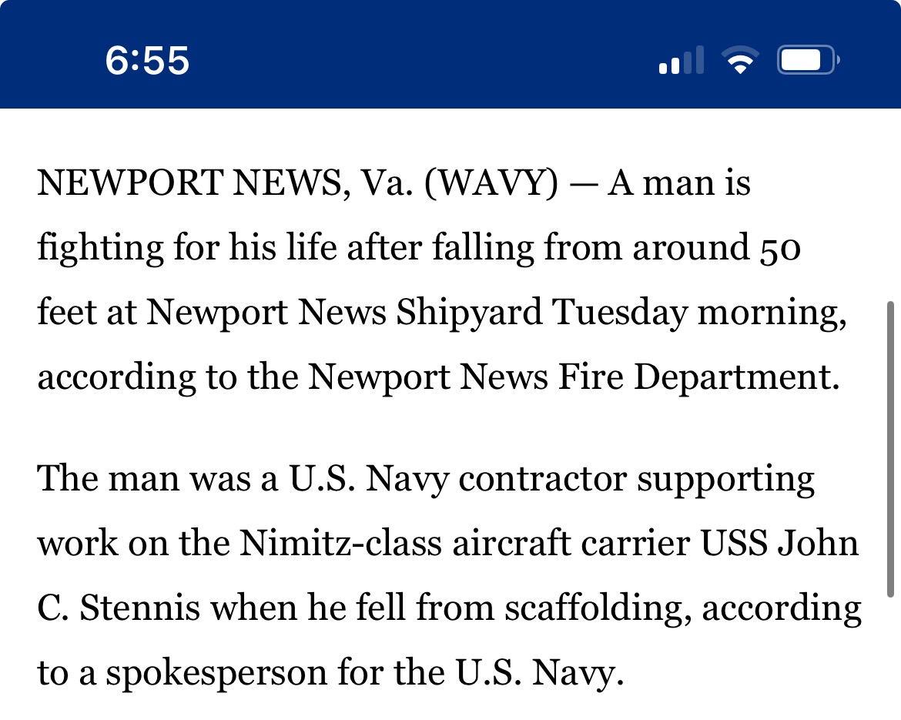The height and width of the screenshot is (720, 901).
Task: Tap the battery indicator icon
Action: pyautogui.click(x=807, y=60)
